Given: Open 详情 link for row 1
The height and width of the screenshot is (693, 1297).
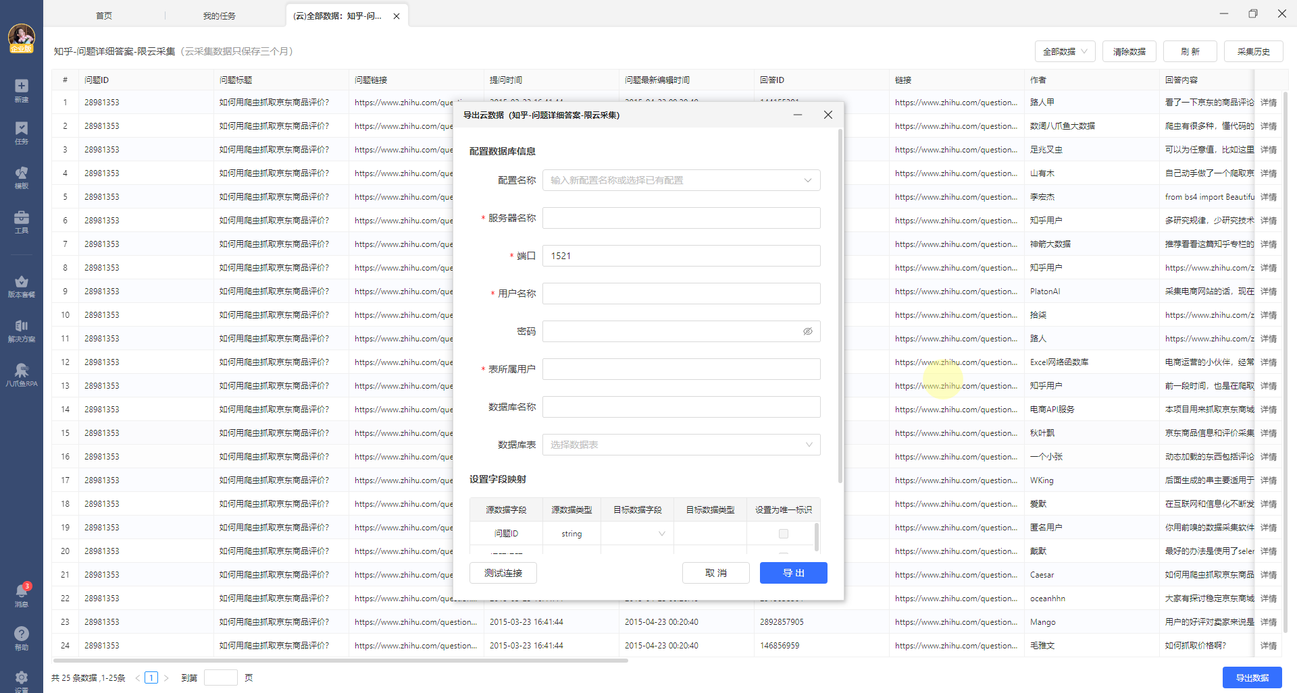Looking at the screenshot, I should (x=1268, y=103).
